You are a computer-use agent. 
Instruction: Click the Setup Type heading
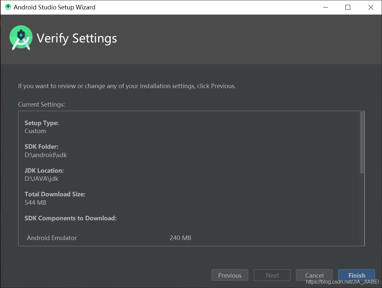point(41,123)
